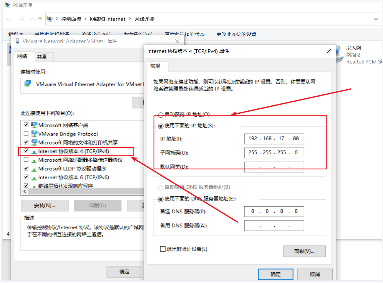
Task: Check the 退出时验证设置 checkbox
Action: (163, 249)
